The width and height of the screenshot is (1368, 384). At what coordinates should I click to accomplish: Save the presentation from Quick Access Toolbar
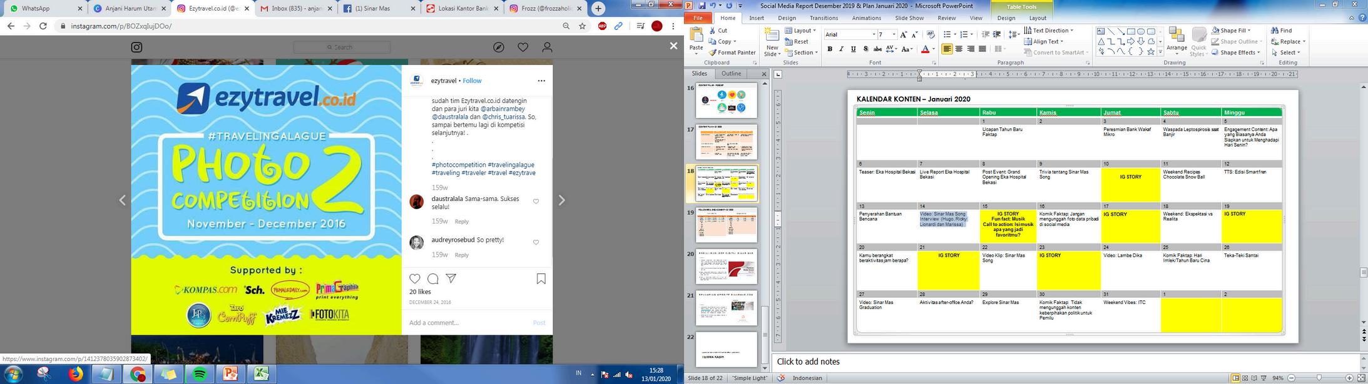702,6
